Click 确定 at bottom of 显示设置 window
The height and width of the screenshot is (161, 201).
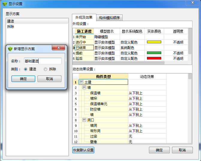159,150
